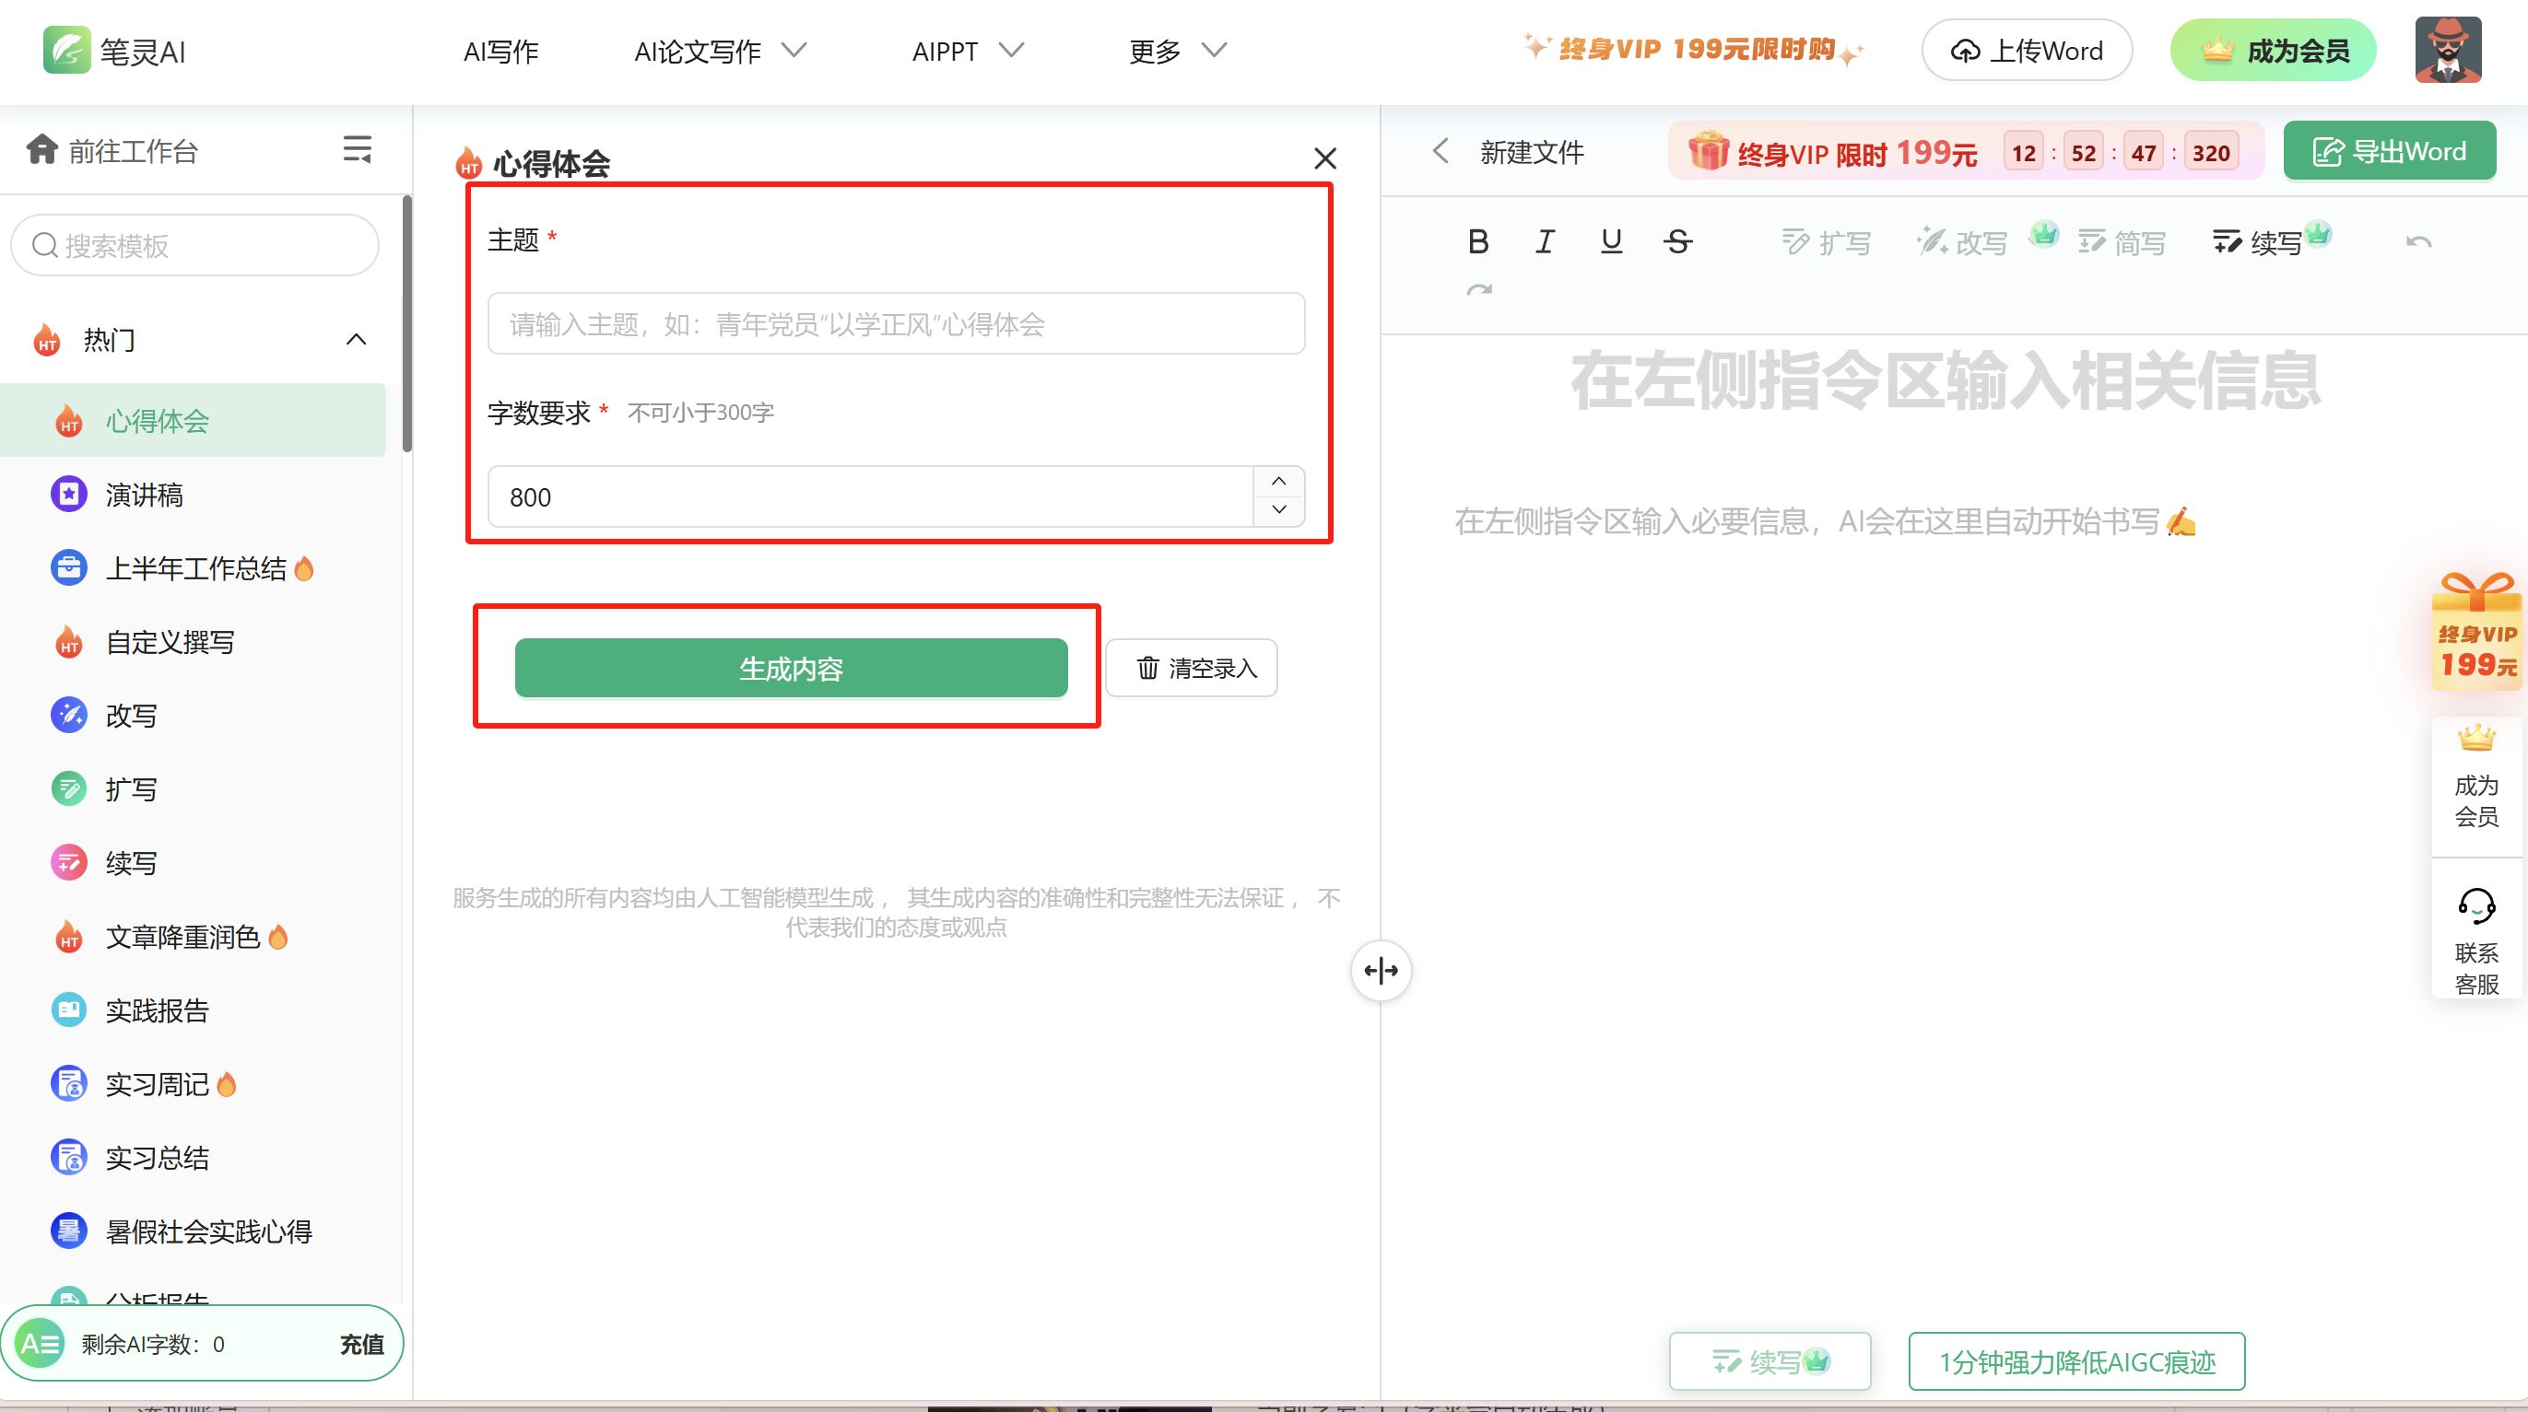Select 演讲稿 template in sidebar
This screenshot has width=2528, height=1412.
pyautogui.click(x=145, y=496)
